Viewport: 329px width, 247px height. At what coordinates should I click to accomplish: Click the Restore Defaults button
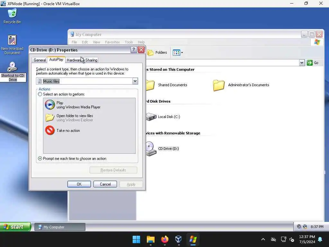click(x=113, y=170)
